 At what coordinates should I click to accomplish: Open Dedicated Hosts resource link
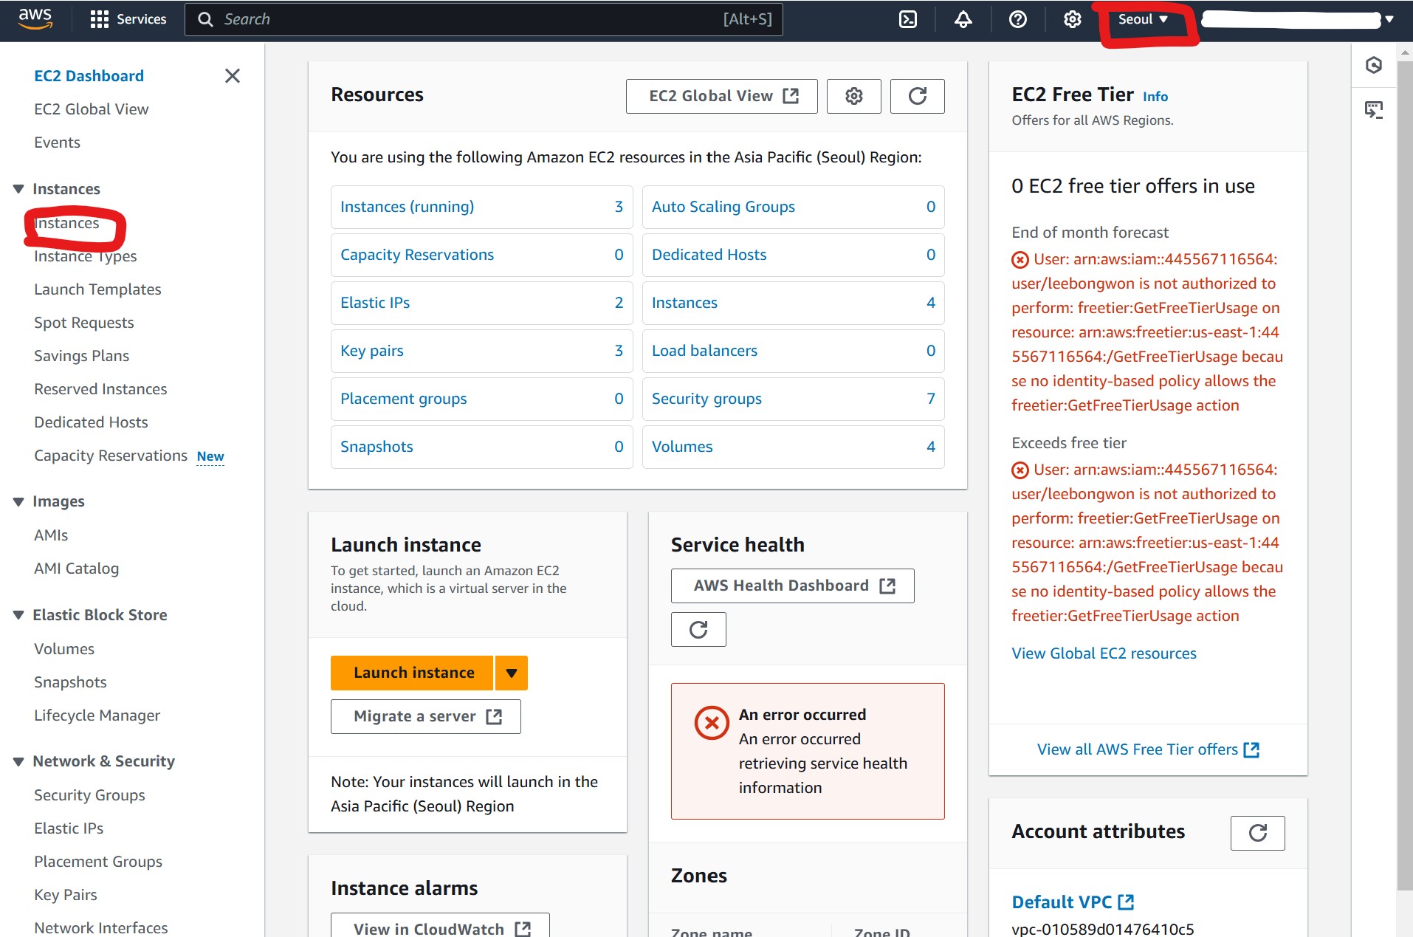(709, 255)
